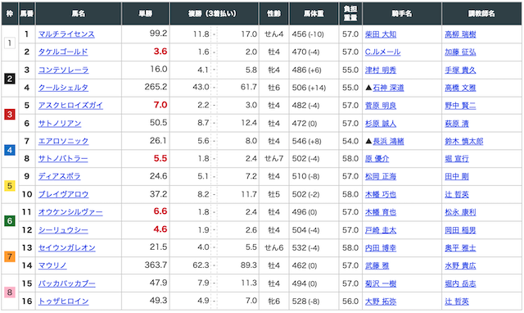View jockey 大野 拓弥
The image size is (524, 313).
(x=381, y=302)
